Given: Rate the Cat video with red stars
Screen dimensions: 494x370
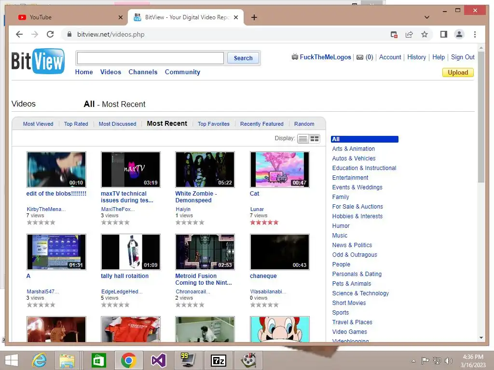Looking at the screenshot, I should coord(264,223).
